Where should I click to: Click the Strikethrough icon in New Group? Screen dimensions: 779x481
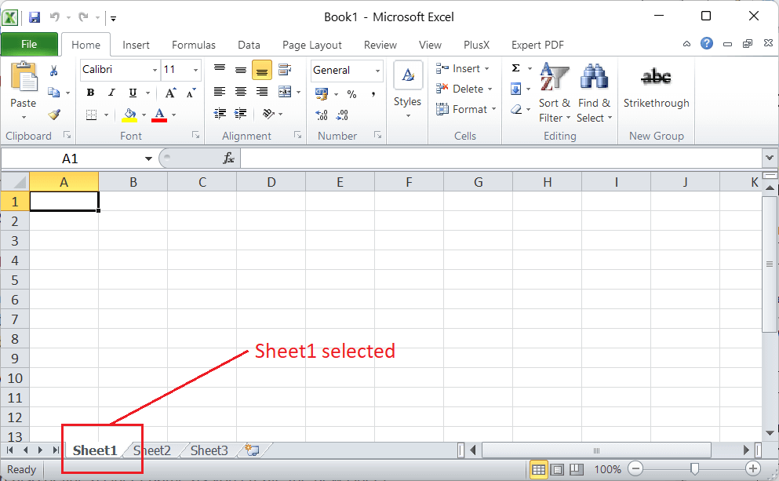click(656, 77)
